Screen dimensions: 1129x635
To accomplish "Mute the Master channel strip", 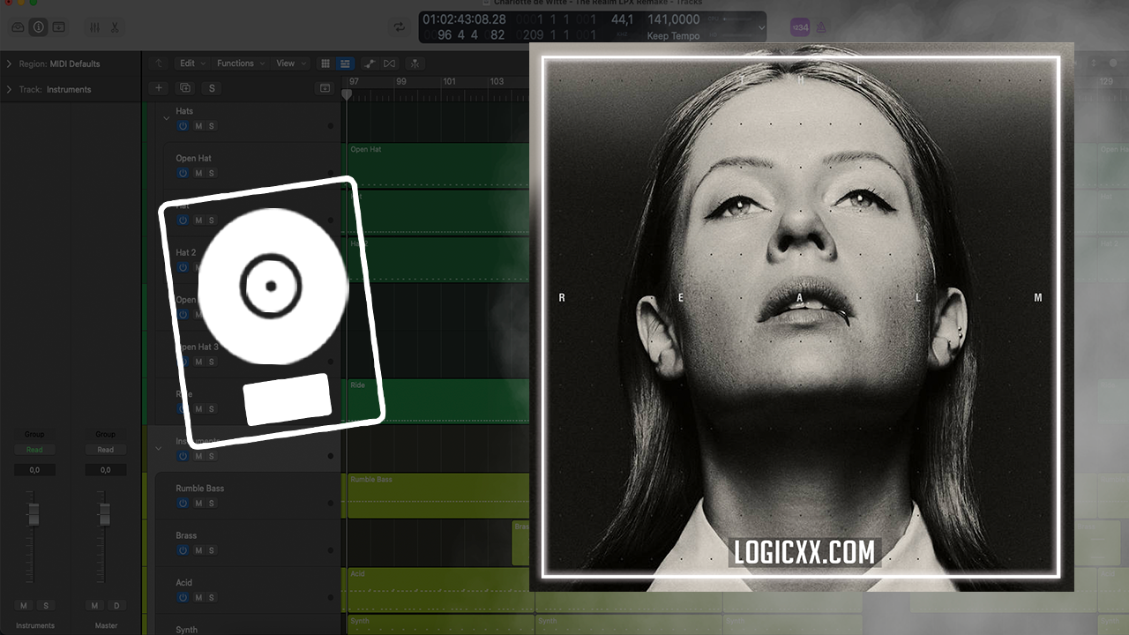I will [x=95, y=606].
